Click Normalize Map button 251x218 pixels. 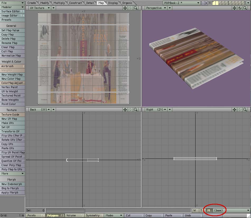[12, 56]
